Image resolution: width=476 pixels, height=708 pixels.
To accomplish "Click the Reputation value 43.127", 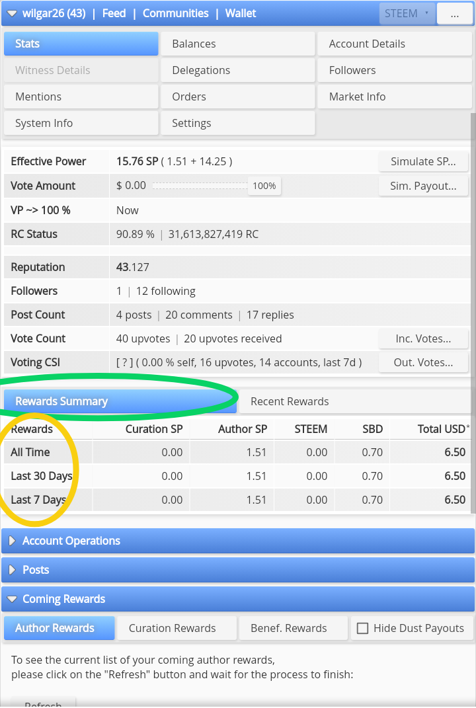I will (132, 267).
